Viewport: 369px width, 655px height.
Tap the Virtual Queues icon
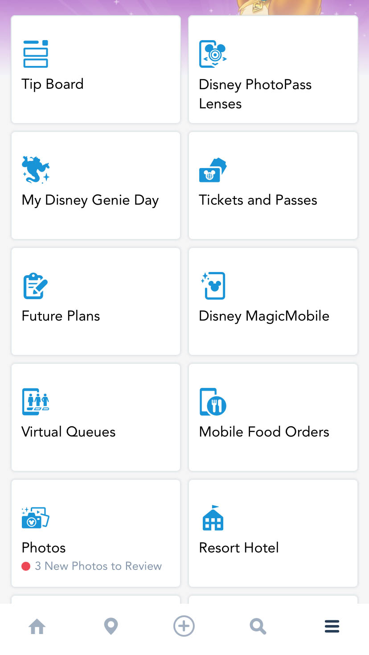(36, 401)
